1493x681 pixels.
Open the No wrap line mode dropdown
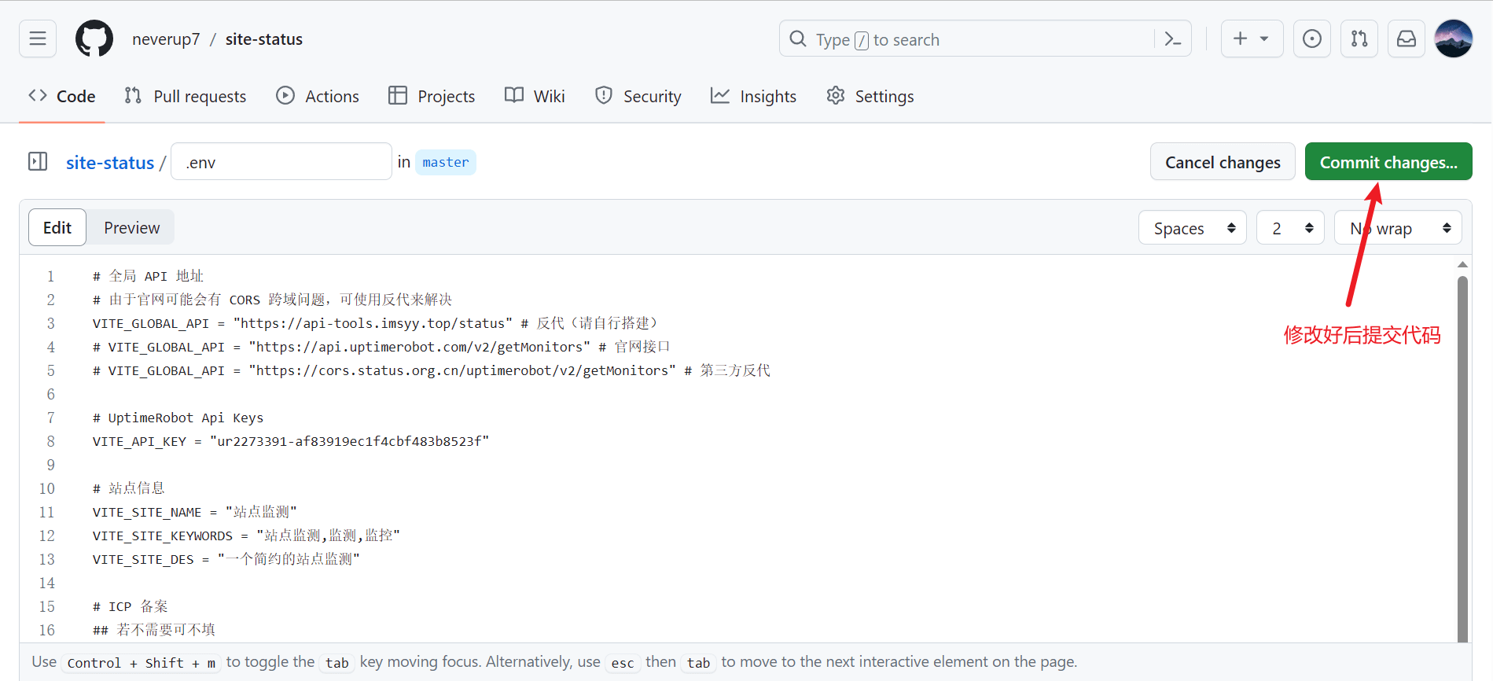click(1398, 228)
